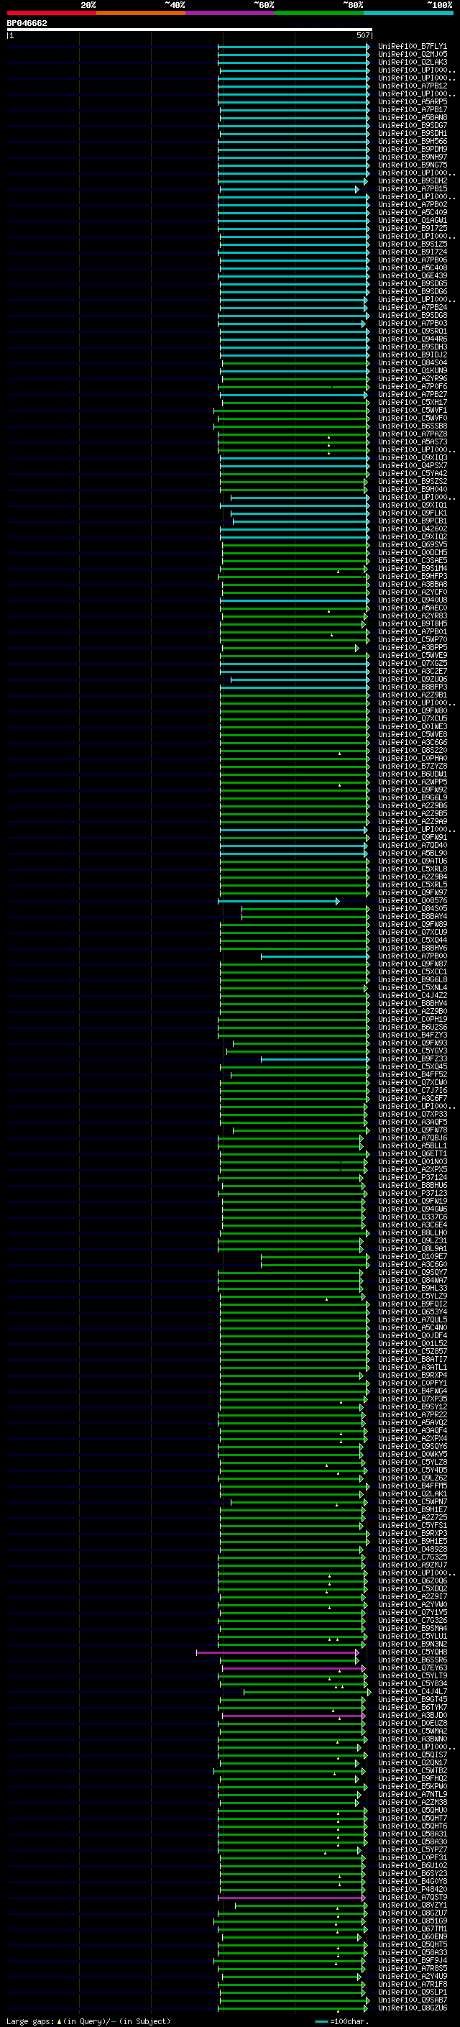Select the UniRef100_Q7XP33 label
Viewport: 460px width, 2027px height.
[x=412, y=1115]
